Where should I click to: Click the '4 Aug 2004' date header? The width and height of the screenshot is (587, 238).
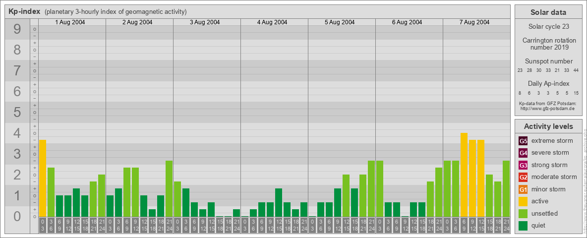[272, 22]
